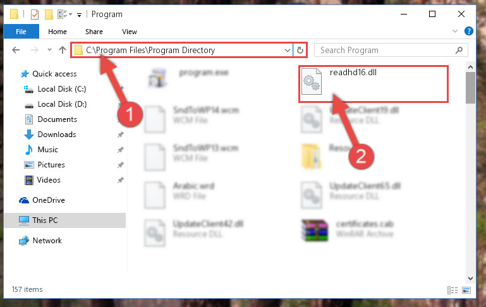Switch to the View tab

click(x=130, y=32)
